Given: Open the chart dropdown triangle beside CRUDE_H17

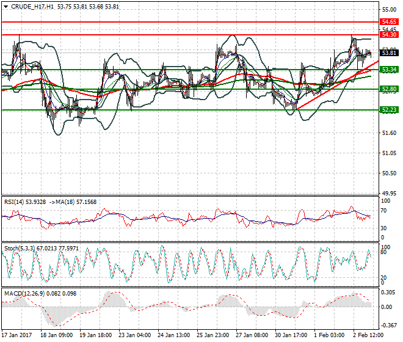Looking at the screenshot, I should (x=6, y=7).
